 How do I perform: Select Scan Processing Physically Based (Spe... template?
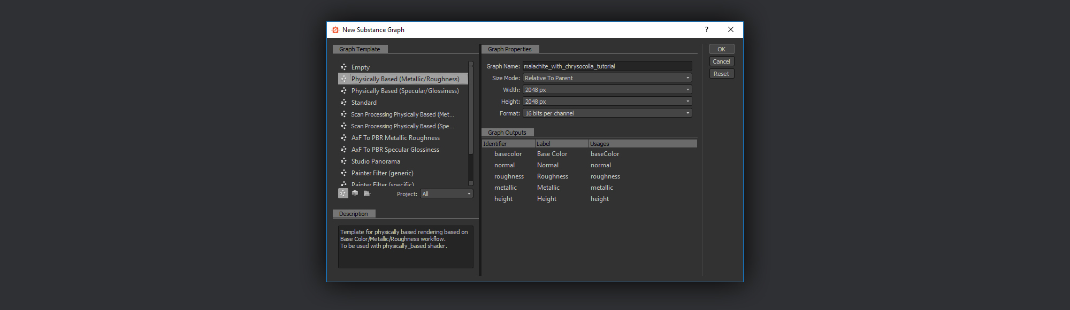click(x=403, y=126)
